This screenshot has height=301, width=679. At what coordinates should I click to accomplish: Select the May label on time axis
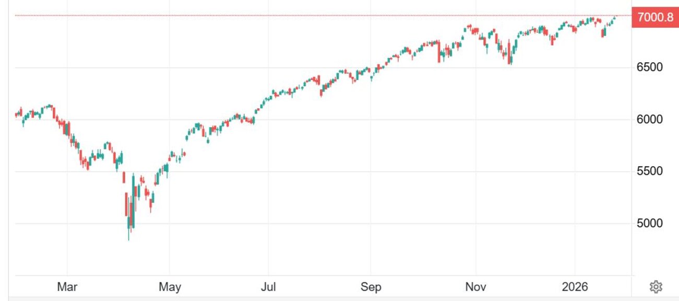click(x=169, y=287)
